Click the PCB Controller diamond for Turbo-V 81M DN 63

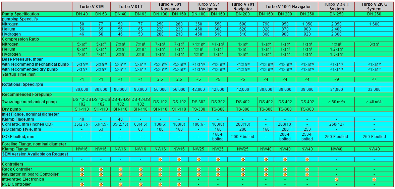coord(101,184)
